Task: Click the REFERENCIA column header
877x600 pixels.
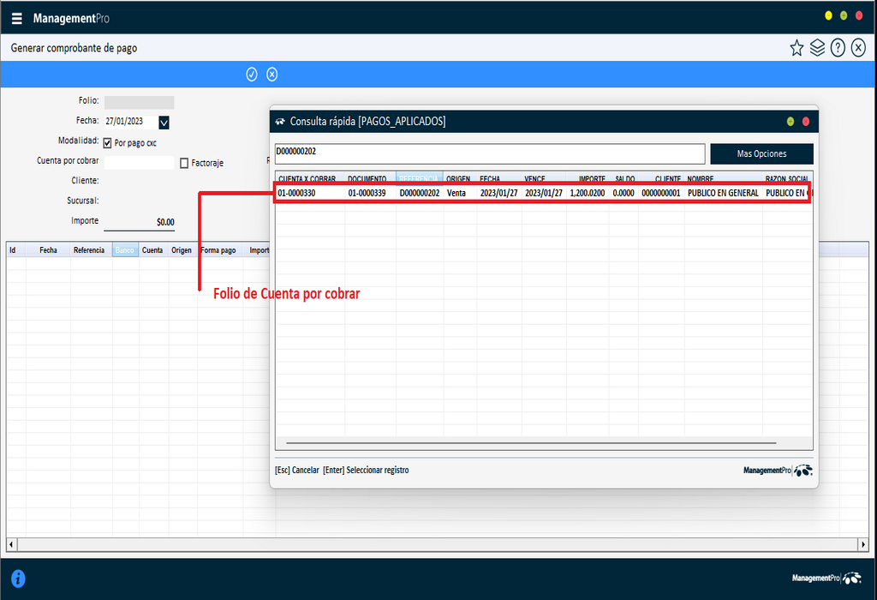Action: click(417, 178)
